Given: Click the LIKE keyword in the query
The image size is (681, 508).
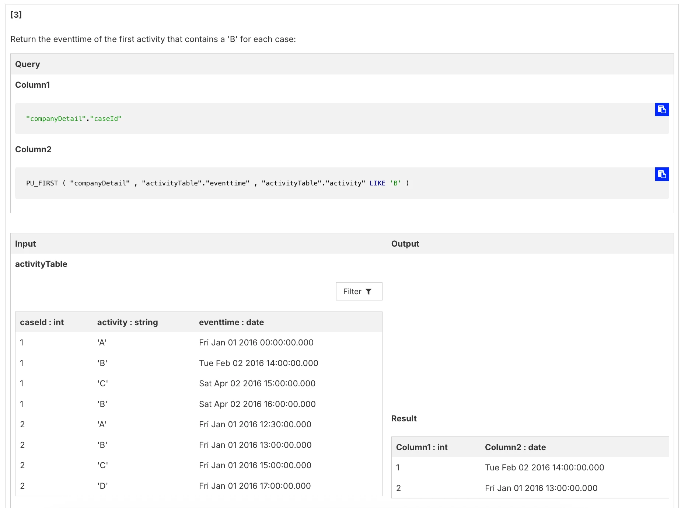Looking at the screenshot, I should pyautogui.click(x=377, y=183).
